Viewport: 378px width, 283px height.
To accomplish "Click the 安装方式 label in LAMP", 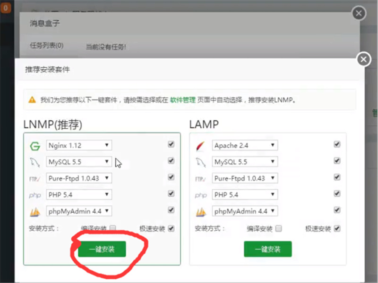I will (209, 228).
